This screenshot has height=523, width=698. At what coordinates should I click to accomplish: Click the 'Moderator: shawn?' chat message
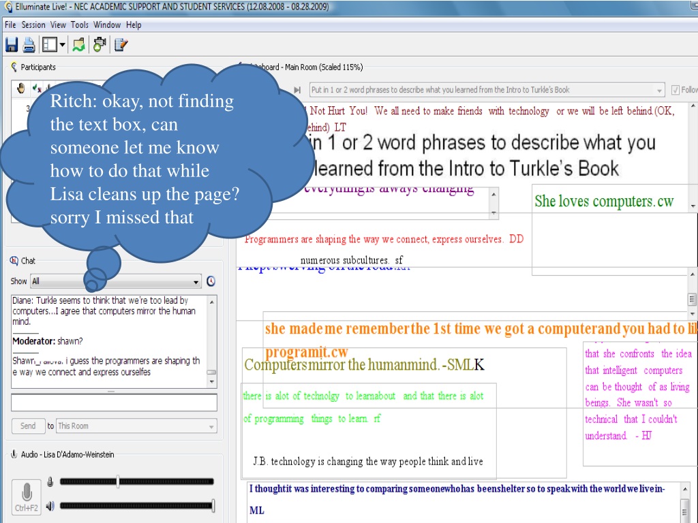48,341
